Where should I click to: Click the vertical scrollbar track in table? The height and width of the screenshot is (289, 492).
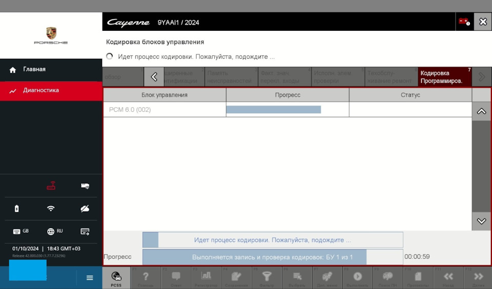pos(481,167)
